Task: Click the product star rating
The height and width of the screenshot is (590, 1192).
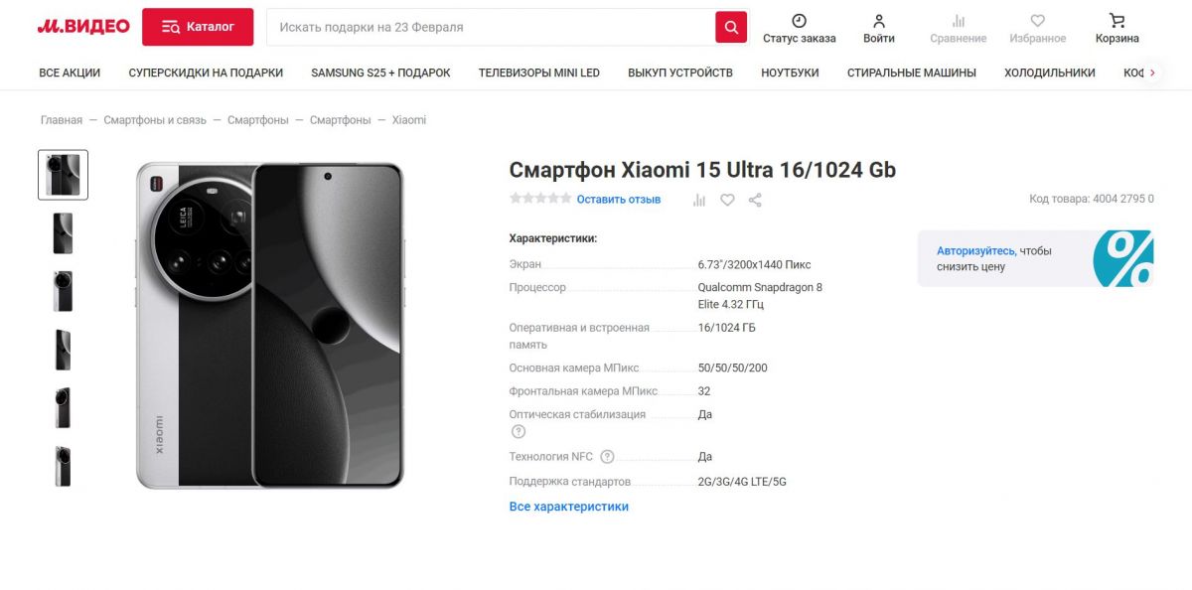Action: tap(540, 199)
